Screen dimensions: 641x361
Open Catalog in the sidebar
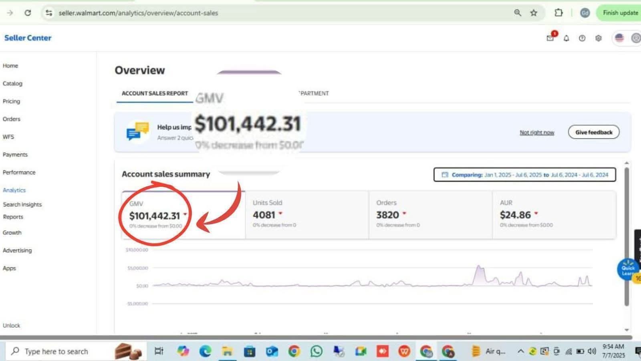[12, 83]
